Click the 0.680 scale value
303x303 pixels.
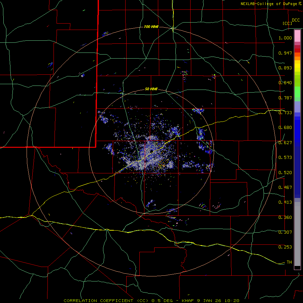(285, 128)
